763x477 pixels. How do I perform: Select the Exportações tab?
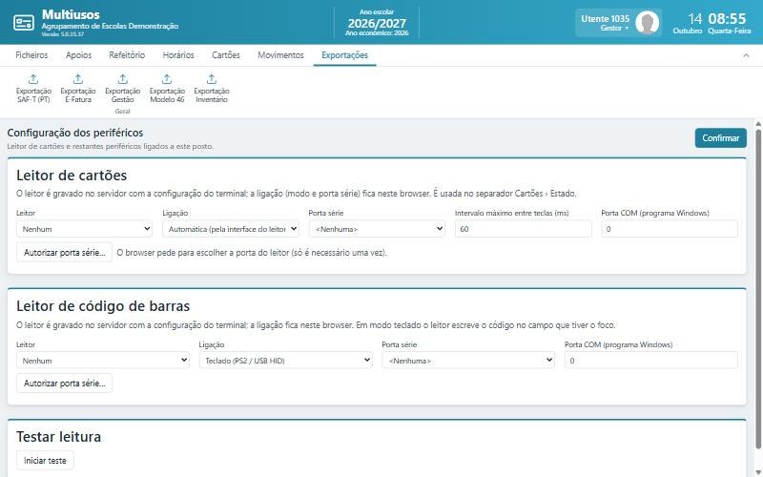(344, 55)
